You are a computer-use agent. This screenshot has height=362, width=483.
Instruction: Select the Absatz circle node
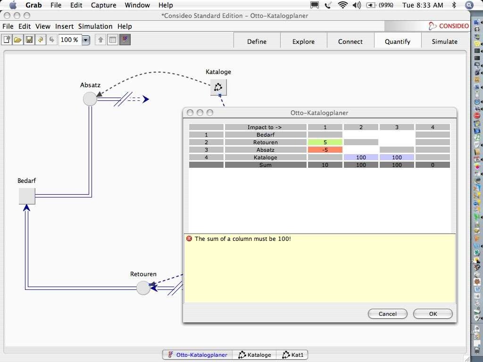click(x=90, y=99)
